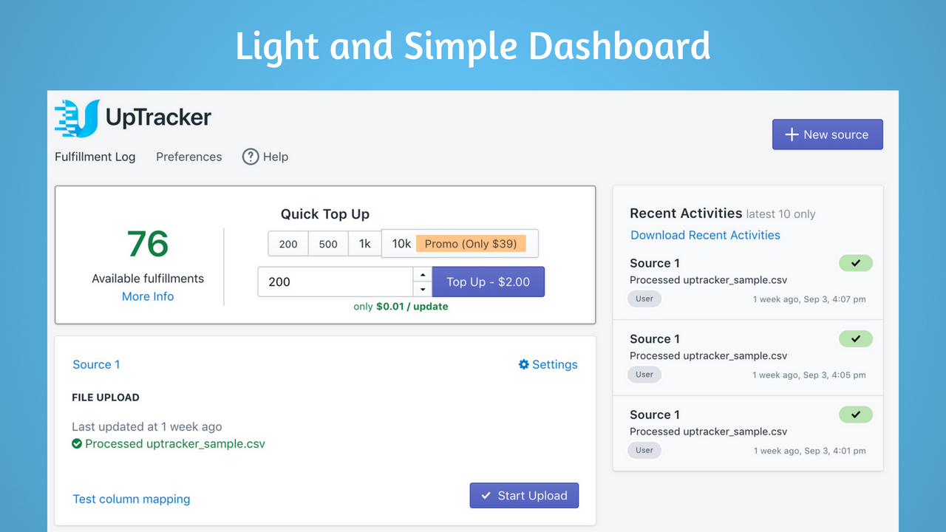Click the green processed check circle icon

click(x=77, y=444)
